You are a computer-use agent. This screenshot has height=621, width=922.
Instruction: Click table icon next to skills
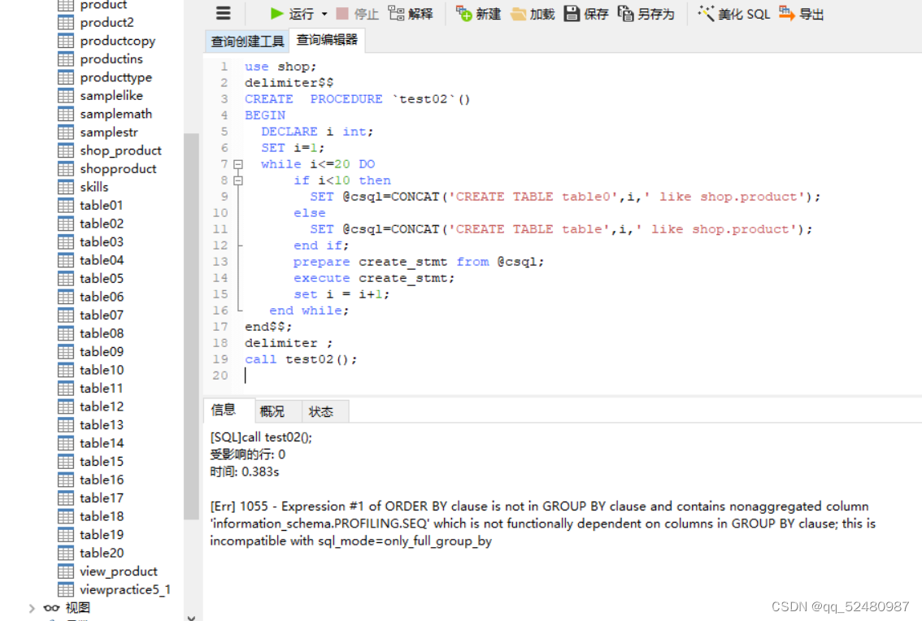pos(66,187)
